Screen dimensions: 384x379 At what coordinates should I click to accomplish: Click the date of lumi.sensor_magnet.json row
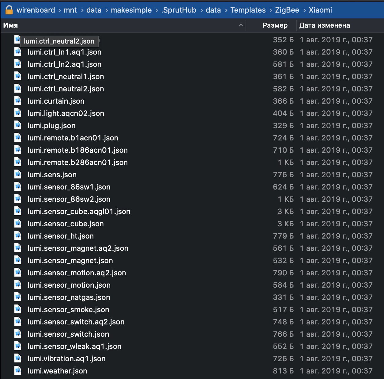point(336,261)
